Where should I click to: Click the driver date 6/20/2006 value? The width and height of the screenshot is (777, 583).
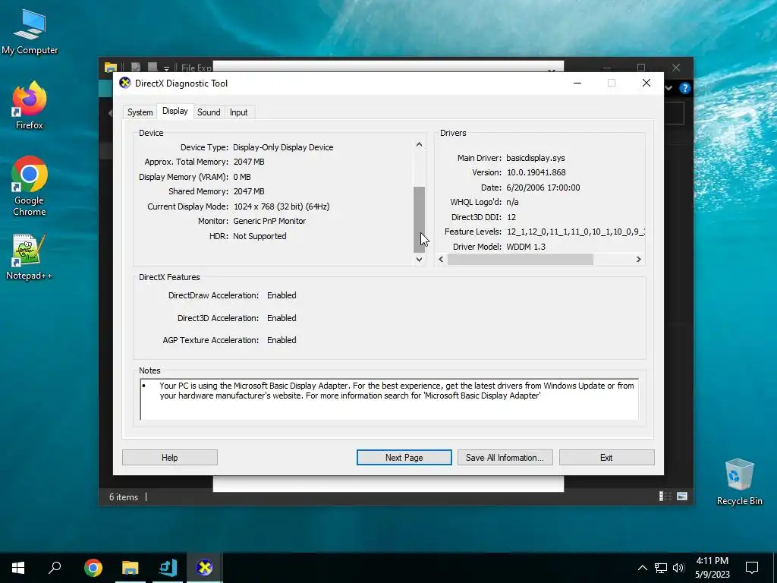[x=543, y=188]
